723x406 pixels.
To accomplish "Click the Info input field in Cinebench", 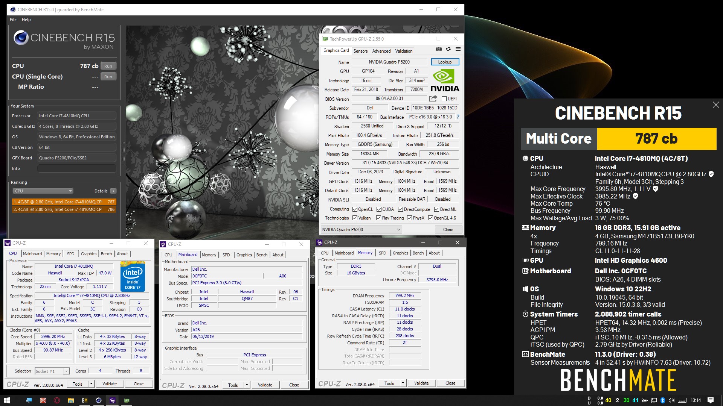I will click(76, 168).
